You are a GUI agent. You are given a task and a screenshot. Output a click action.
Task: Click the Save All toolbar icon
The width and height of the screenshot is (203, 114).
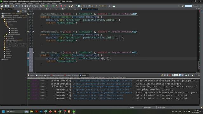[8, 6]
